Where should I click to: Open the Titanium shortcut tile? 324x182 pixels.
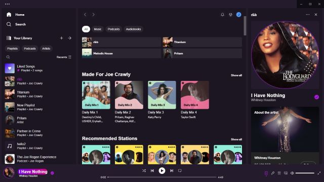click(x=202, y=42)
